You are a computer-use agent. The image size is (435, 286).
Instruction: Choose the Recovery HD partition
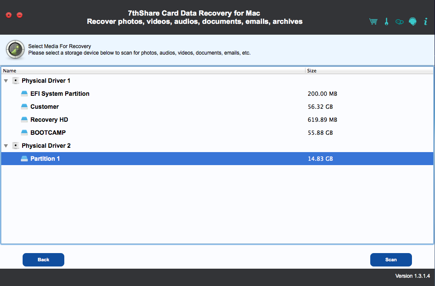49,120
